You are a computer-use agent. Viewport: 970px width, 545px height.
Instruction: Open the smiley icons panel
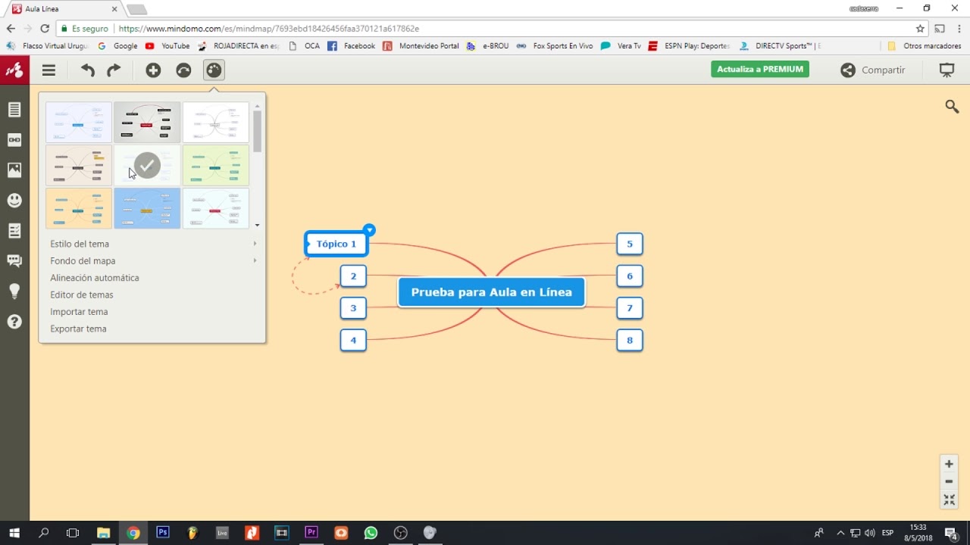point(14,201)
